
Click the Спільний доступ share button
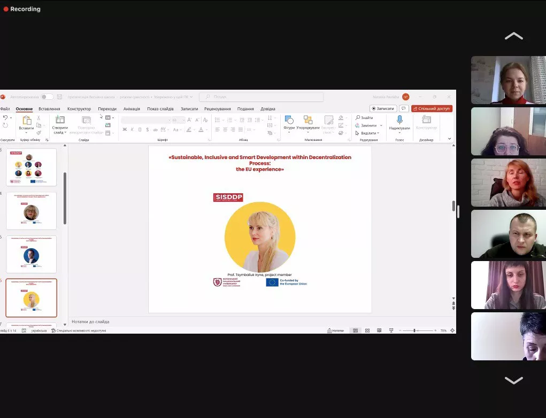432,108
